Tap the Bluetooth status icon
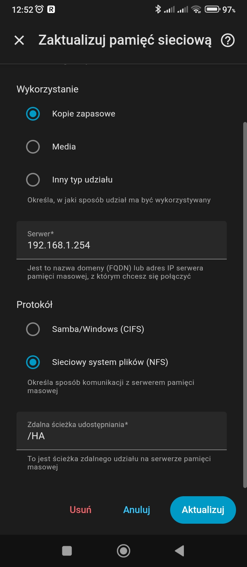247x567 pixels. (x=158, y=9)
